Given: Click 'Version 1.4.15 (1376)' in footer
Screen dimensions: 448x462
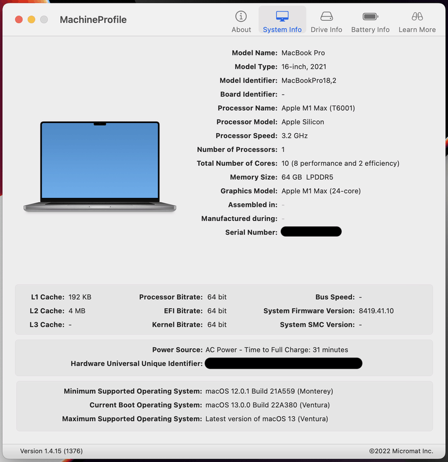Looking at the screenshot, I should [x=51, y=451].
